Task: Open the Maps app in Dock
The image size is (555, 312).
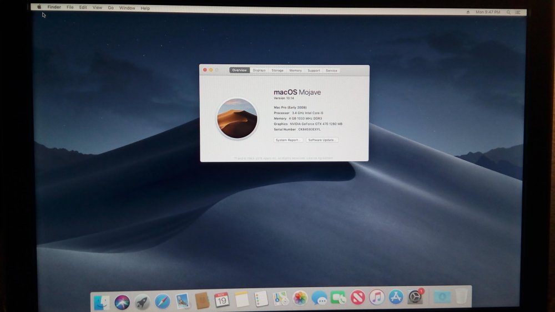Action: 281,299
